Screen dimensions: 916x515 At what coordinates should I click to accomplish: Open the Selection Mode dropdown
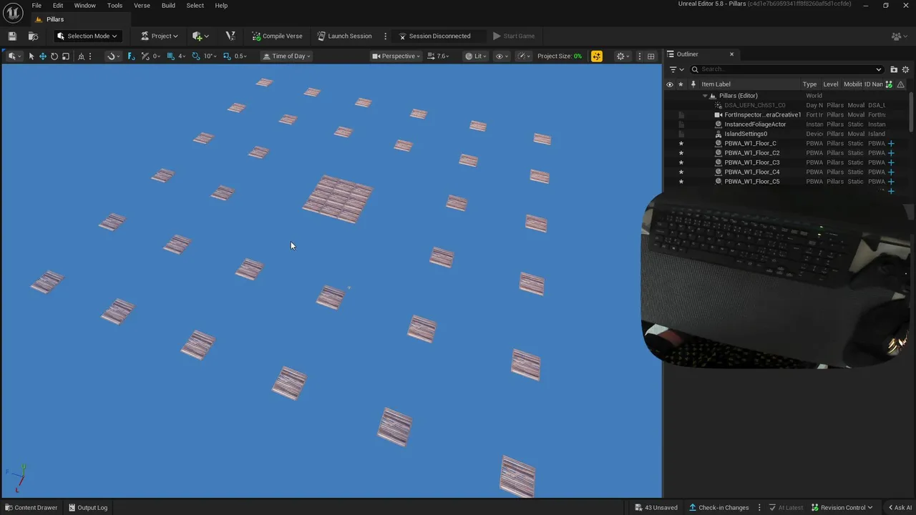pyautogui.click(x=87, y=36)
